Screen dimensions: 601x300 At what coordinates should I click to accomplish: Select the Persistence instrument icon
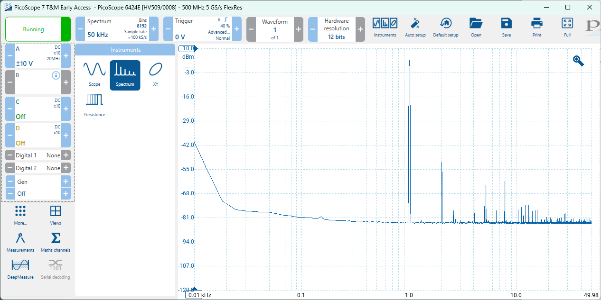tap(94, 105)
